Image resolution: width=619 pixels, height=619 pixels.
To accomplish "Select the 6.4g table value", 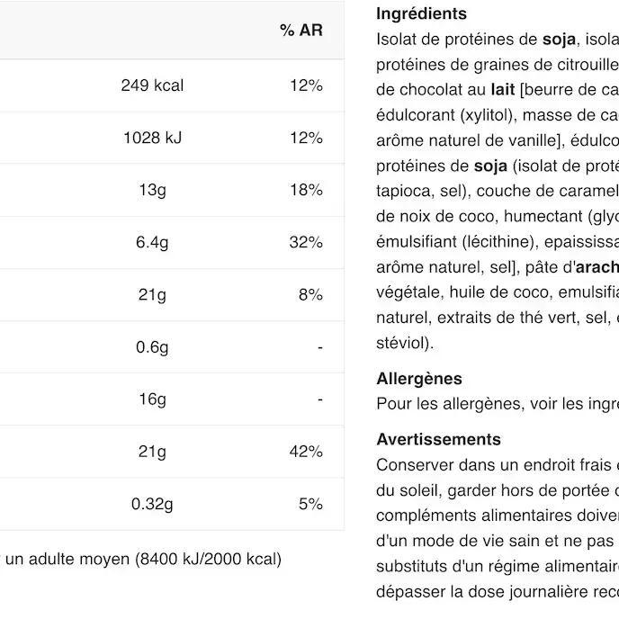I will pyautogui.click(x=152, y=242).
